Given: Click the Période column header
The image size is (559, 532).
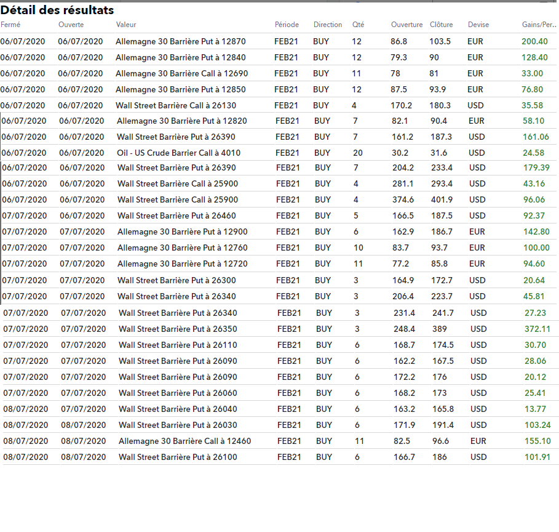Looking at the screenshot, I should [x=287, y=25].
